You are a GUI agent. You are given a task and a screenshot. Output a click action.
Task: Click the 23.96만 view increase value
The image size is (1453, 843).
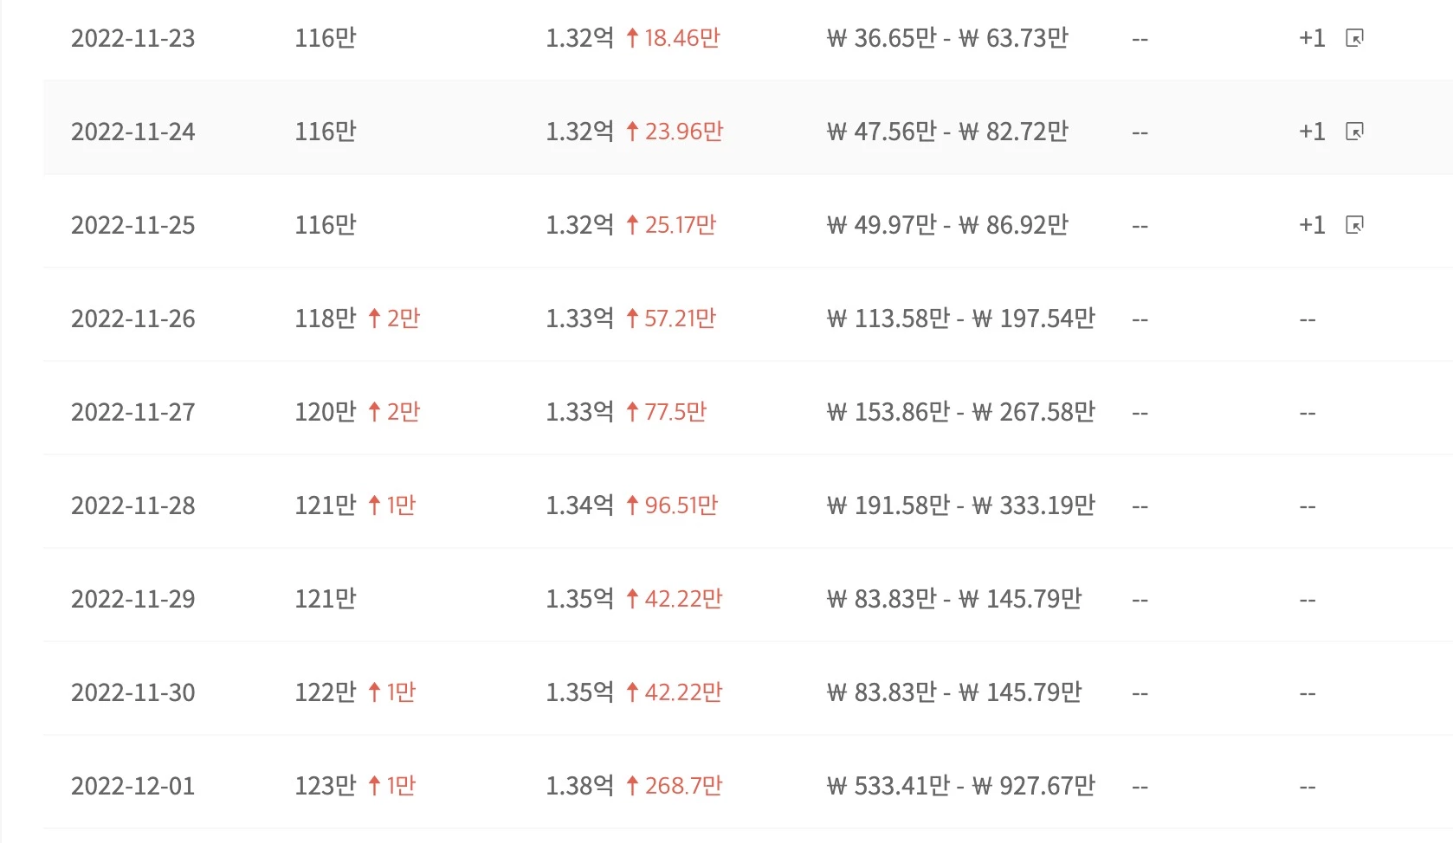[684, 132]
